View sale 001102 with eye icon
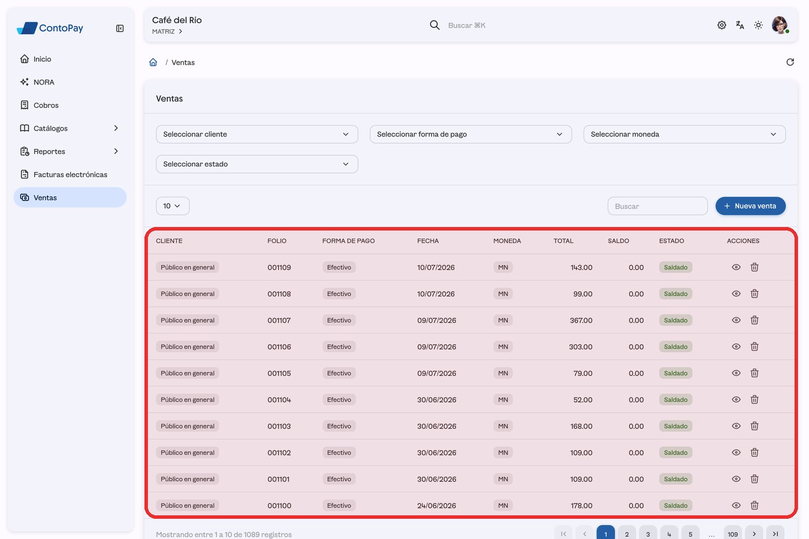The width and height of the screenshot is (809, 539). pyautogui.click(x=736, y=452)
